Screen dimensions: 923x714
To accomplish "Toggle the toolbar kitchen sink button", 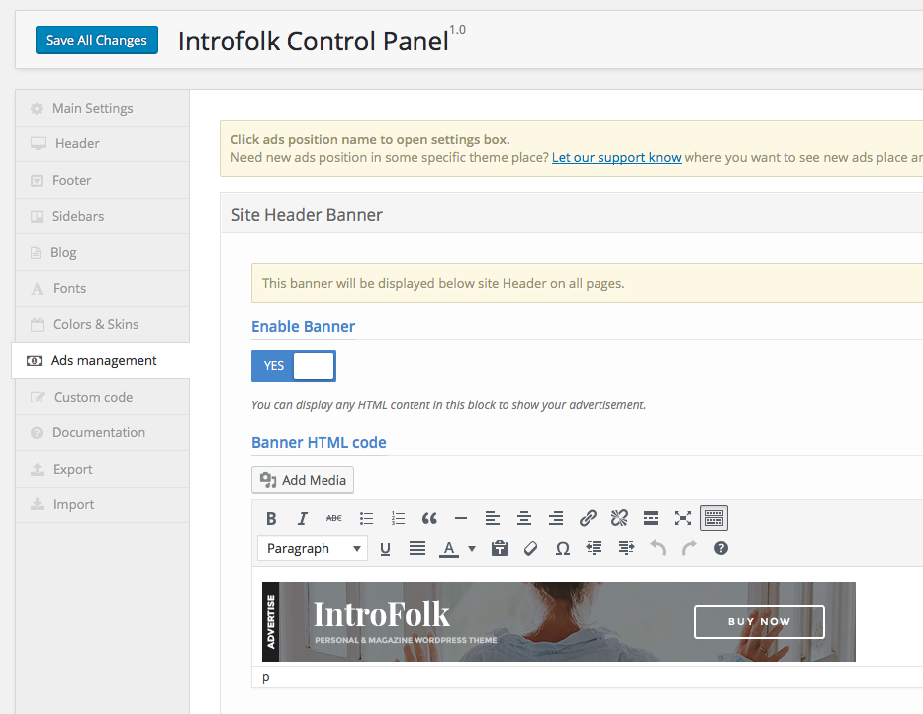I will tap(714, 518).
